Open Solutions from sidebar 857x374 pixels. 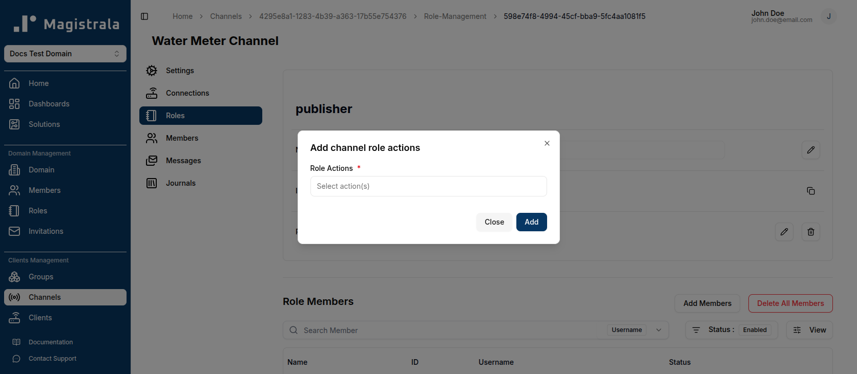tap(65, 124)
